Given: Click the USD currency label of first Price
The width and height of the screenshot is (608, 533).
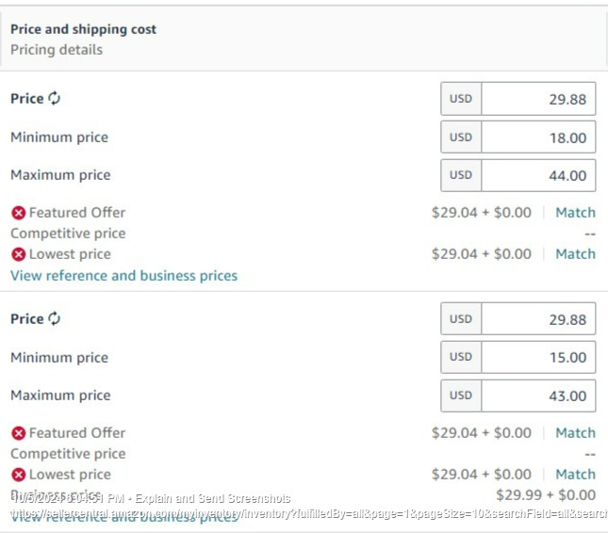Looking at the screenshot, I should point(461,99).
